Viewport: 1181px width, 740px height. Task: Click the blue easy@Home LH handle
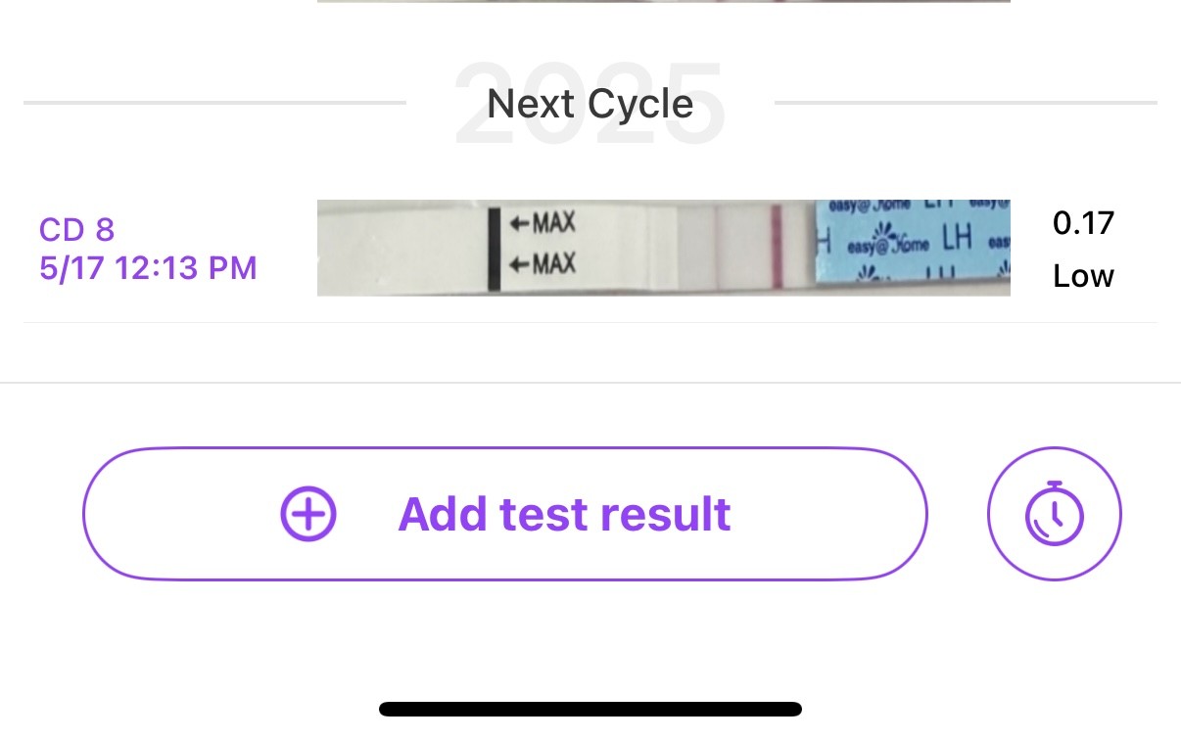[911, 248]
